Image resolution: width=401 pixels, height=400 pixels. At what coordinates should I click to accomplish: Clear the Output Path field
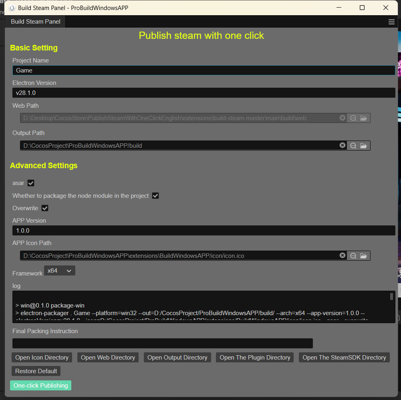(x=343, y=145)
